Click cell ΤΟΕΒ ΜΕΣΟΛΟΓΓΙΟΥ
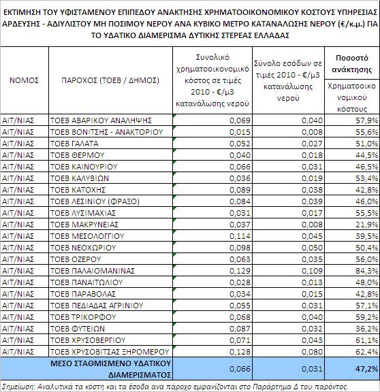The image size is (380, 392). point(110,236)
